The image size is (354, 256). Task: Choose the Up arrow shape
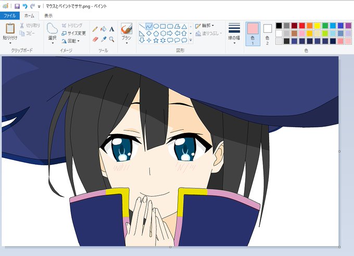184,34
